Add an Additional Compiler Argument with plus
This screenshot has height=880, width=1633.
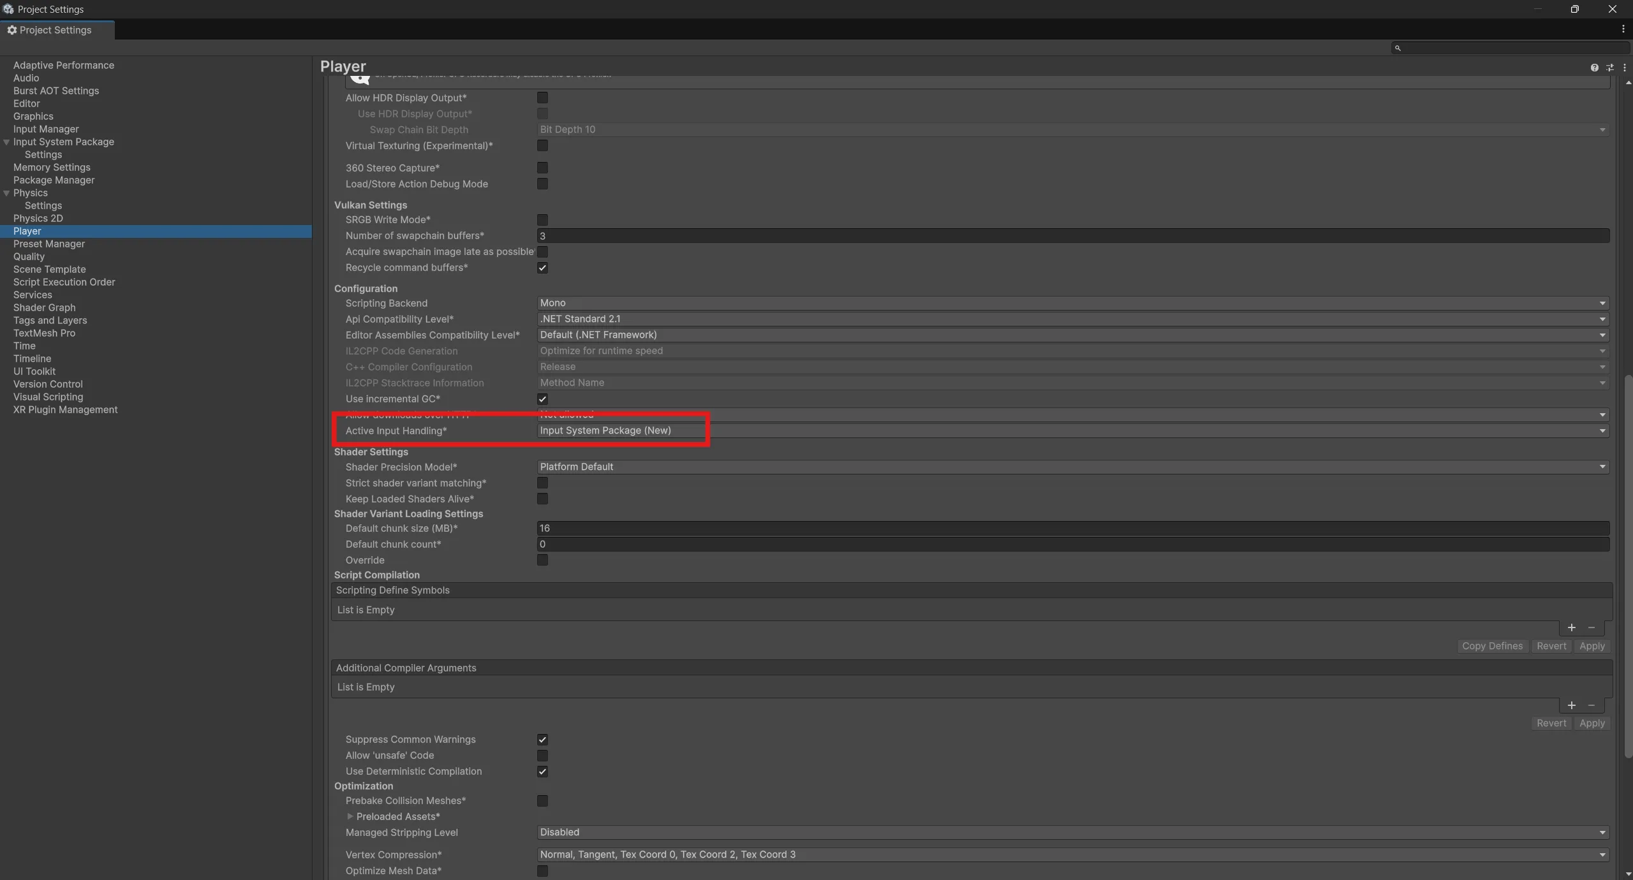pyautogui.click(x=1571, y=705)
